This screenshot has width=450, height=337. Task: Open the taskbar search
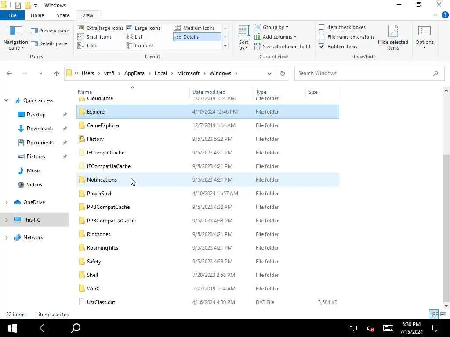click(76, 328)
